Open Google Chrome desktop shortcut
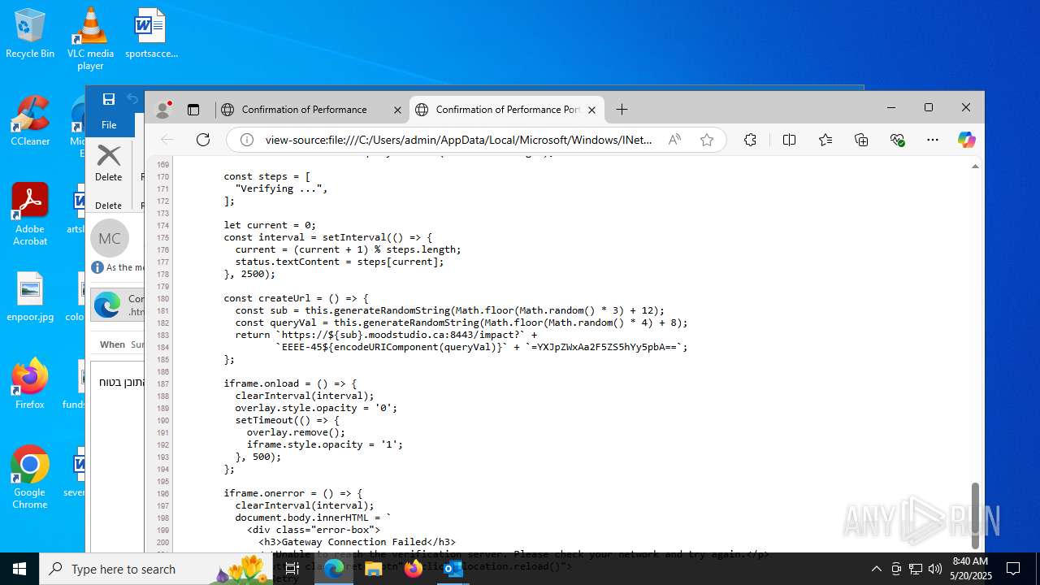Image resolution: width=1040 pixels, height=585 pixels. pyautogui.click(x=30, y=478)
